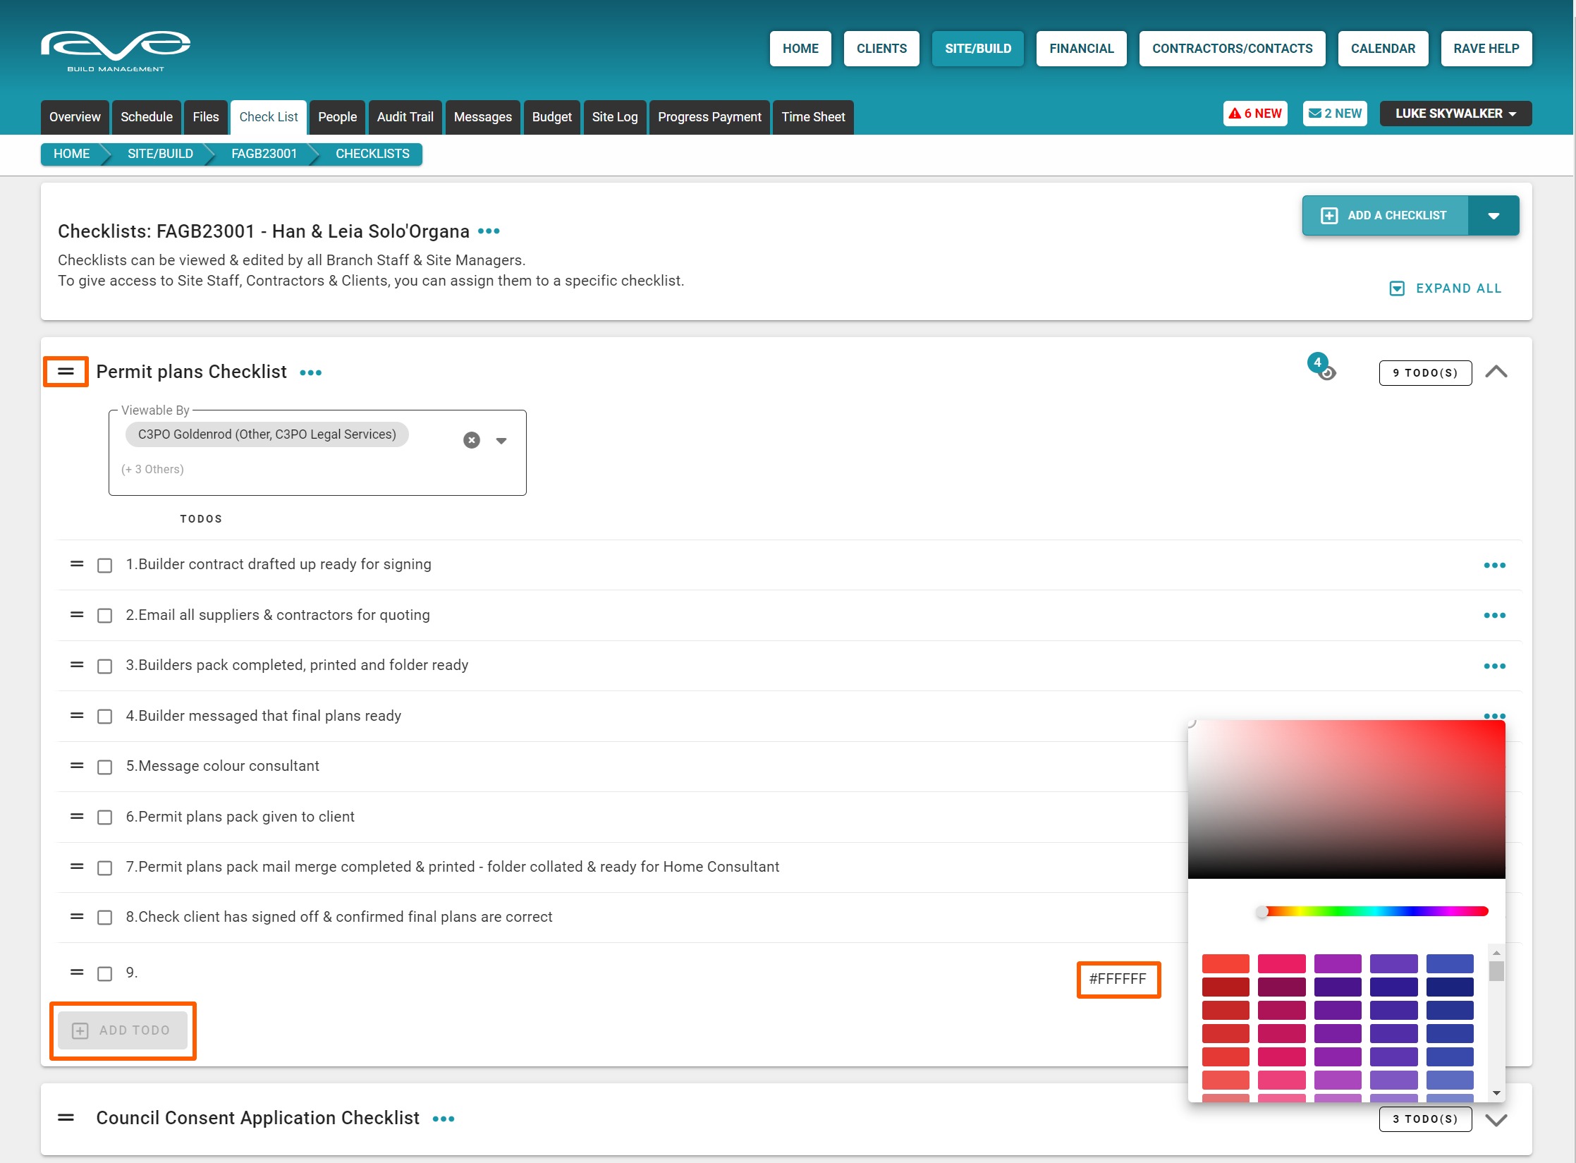Expand the Council Consent Application Checklist

[x=1496, y=1119]
